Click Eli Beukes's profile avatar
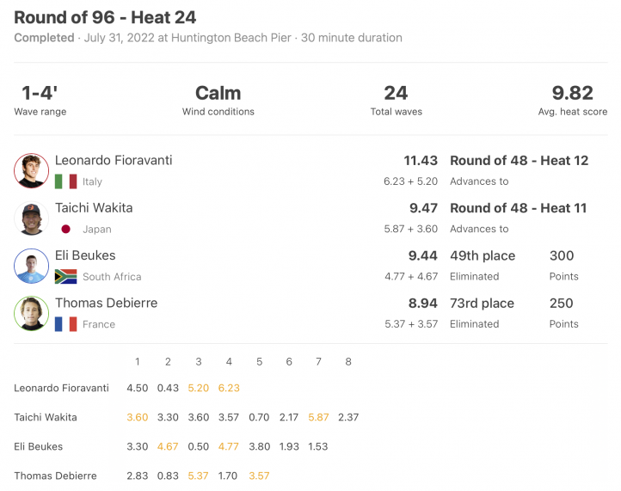 point(31,266)
